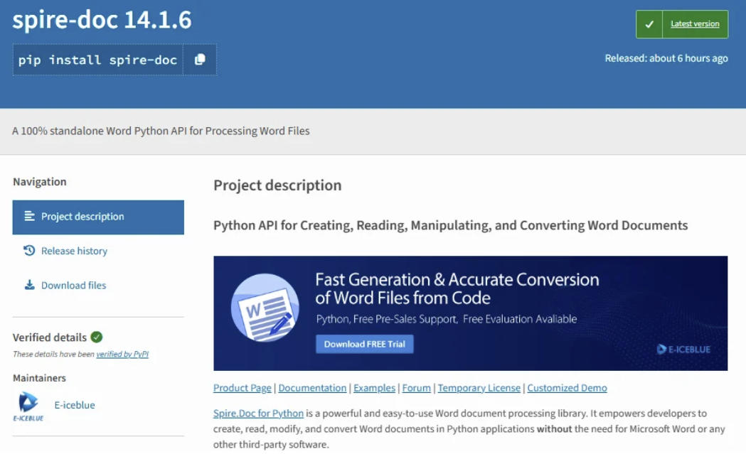Click the Word document icon in banner
This screenshot has height=454, width=746.
coord(265,308)
